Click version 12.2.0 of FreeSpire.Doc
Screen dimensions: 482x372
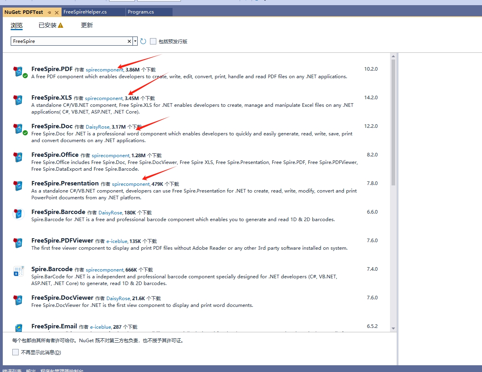pos(371,126)
